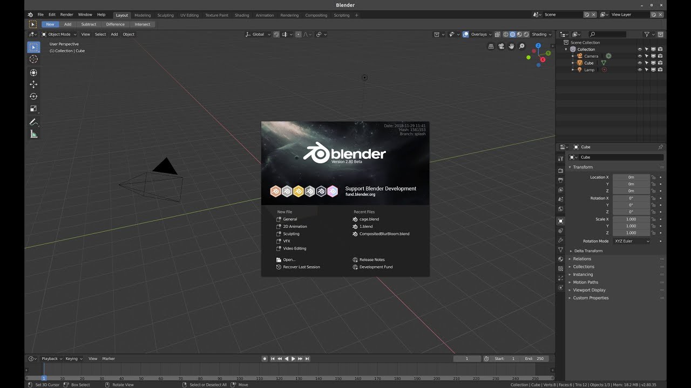Open the Object Data mesh tab icon
The height and width of the screenshot is (388, 691).
tap(560, 250)
